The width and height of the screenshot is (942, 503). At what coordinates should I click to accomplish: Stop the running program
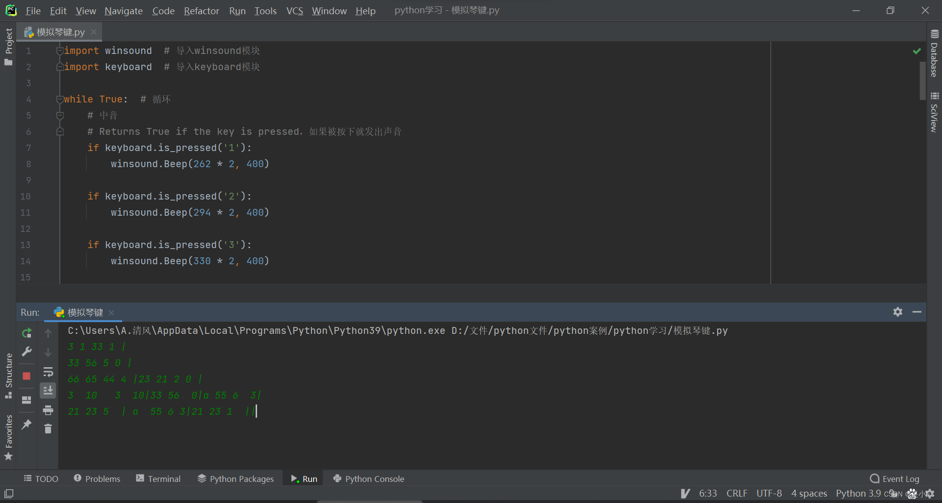pos(26,376)
